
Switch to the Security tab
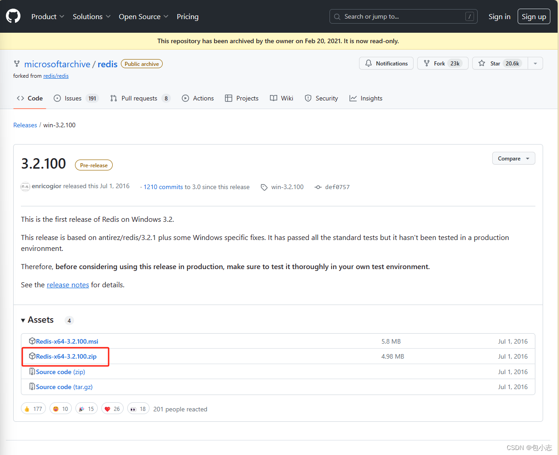(321, 98)
